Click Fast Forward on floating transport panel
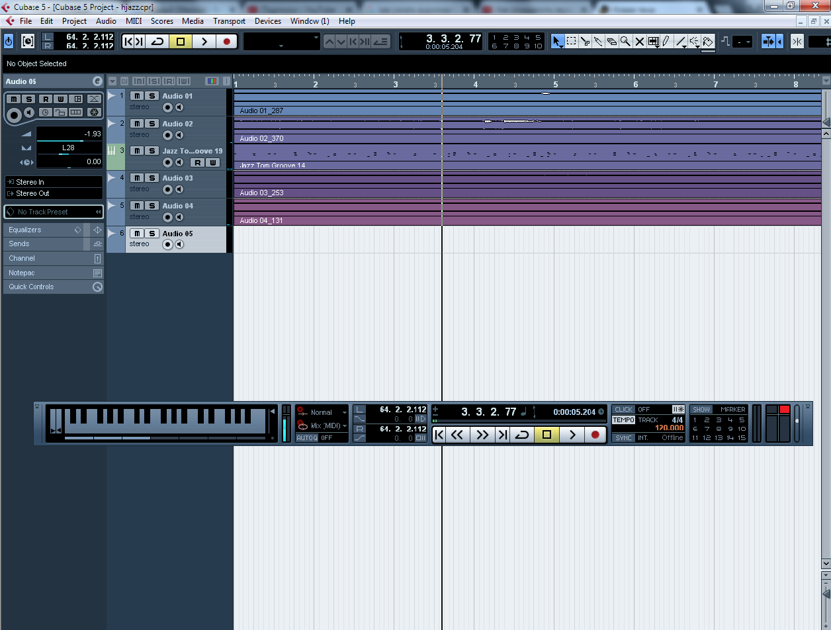This screenshot has width=831, height=630. (x=482, y=435)
